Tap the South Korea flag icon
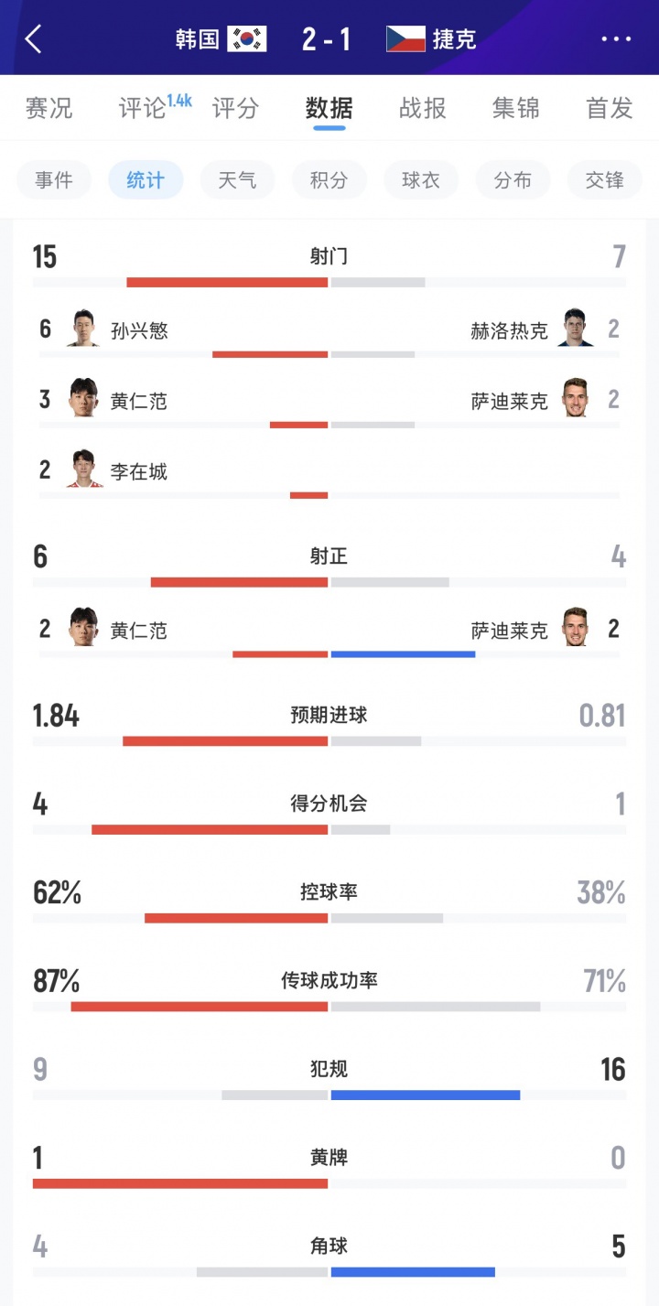Screen dimensions: 659x1306 coord(247,38)
